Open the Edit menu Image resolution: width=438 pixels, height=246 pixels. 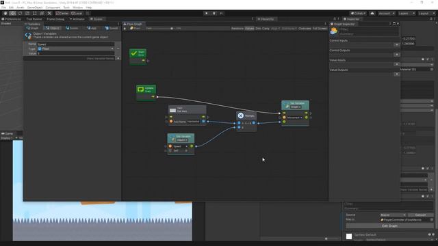pyautogui.click(x=11, y=8)
